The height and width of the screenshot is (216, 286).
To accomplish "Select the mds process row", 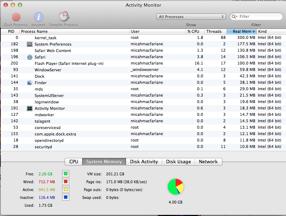I will coord(143,89).
